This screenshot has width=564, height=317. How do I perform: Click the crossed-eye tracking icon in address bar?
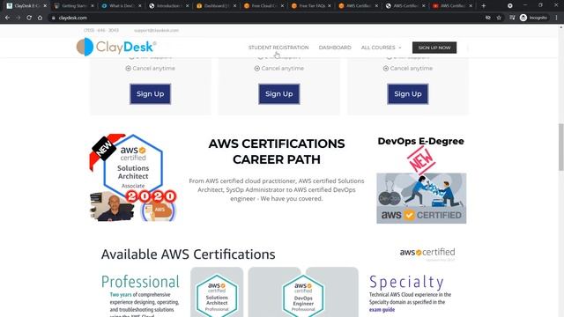(488, 18)
